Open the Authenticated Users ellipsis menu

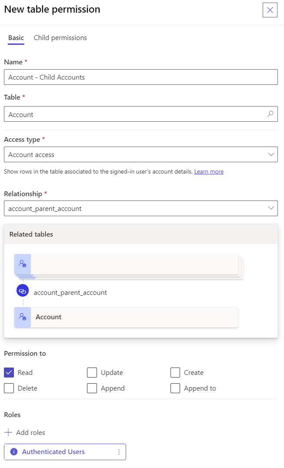click(118, 451)
